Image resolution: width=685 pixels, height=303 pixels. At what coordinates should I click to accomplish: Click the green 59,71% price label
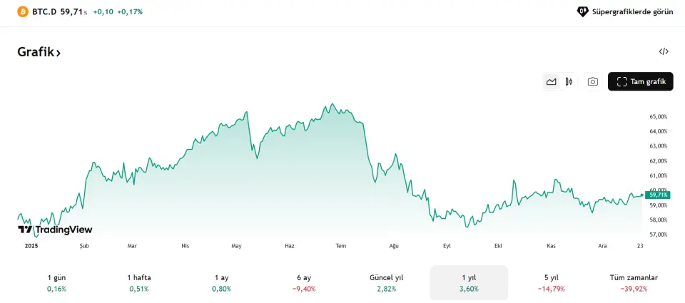point(656,195)
